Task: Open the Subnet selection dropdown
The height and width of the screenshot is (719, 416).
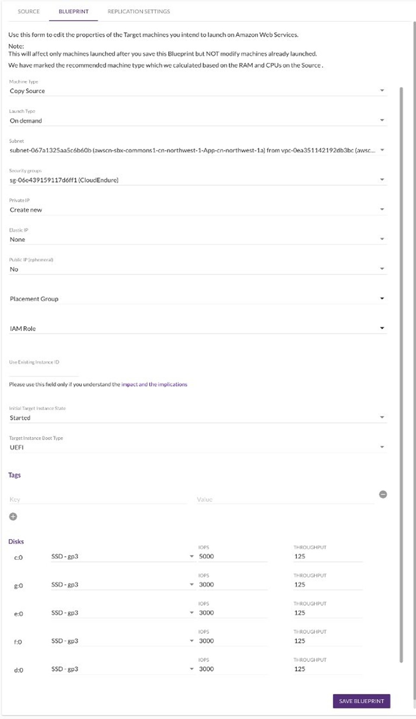Action: 197,150
